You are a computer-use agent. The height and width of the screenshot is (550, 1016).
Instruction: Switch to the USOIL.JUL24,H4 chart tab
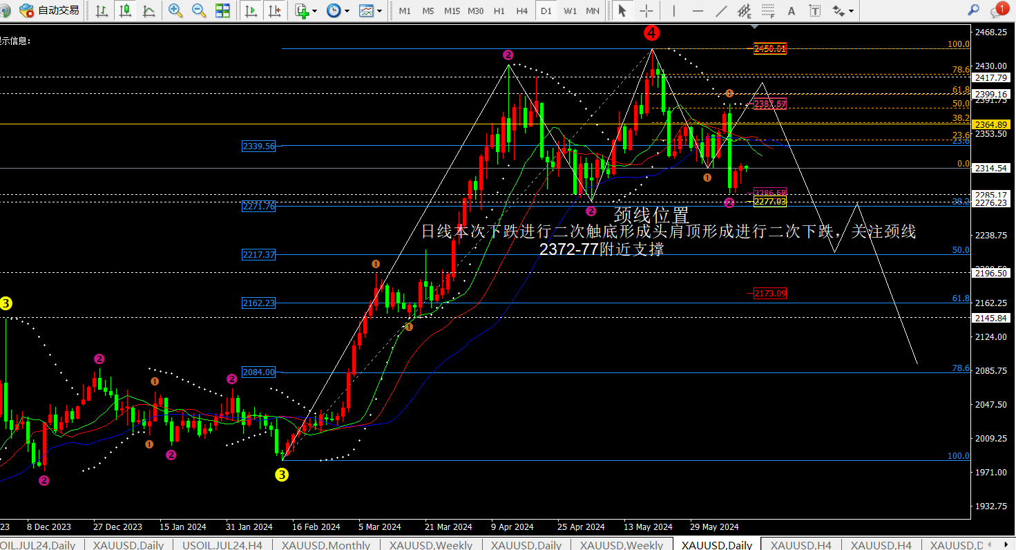[222, 545]
